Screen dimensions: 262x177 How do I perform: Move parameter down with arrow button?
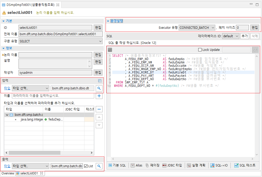pos(99,125)
